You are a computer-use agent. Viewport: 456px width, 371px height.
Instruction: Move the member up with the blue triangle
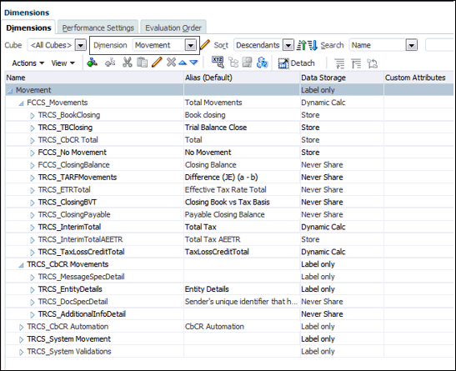click(x=183, y=63)
